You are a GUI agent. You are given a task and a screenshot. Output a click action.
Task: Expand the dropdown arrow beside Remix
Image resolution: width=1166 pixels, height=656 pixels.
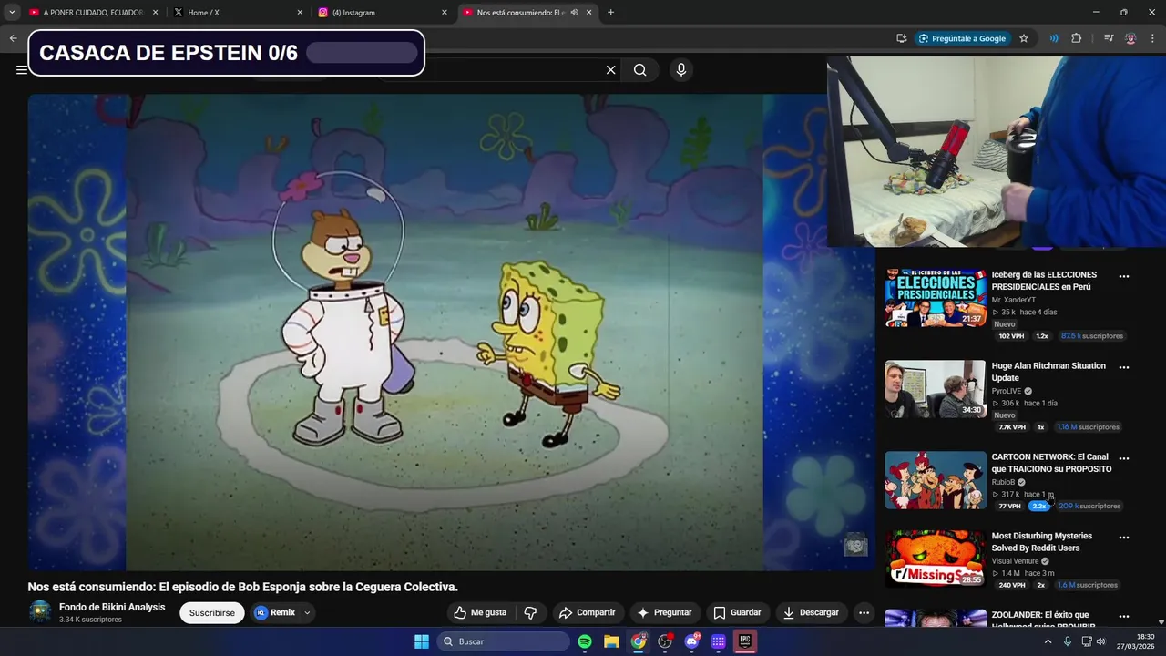(x=307, y=612)
